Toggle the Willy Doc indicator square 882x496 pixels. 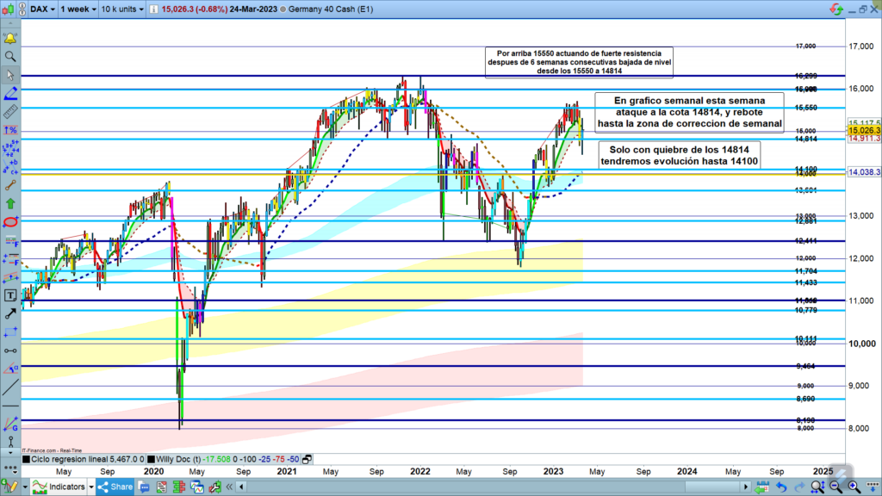coord(151,460)
